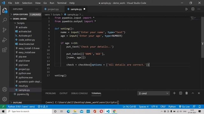Open the terminal selector dropdown 2: cmd
This screenshot has width=204, height=114.
coord(154,93)
